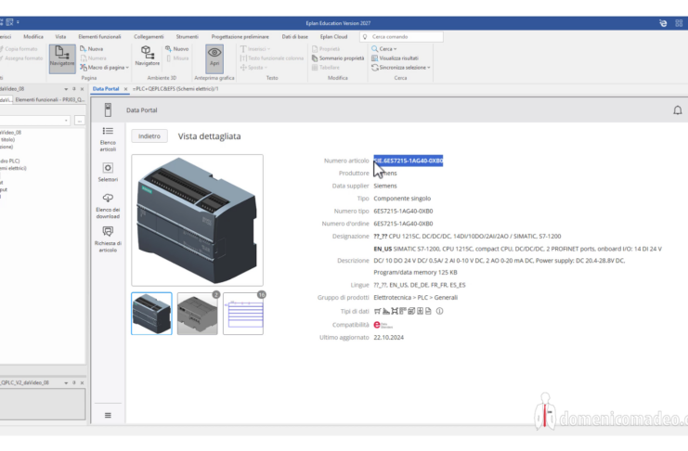The image size is (688, 451).
Task: Go back with the Indietro button
Action: point(149,136)
